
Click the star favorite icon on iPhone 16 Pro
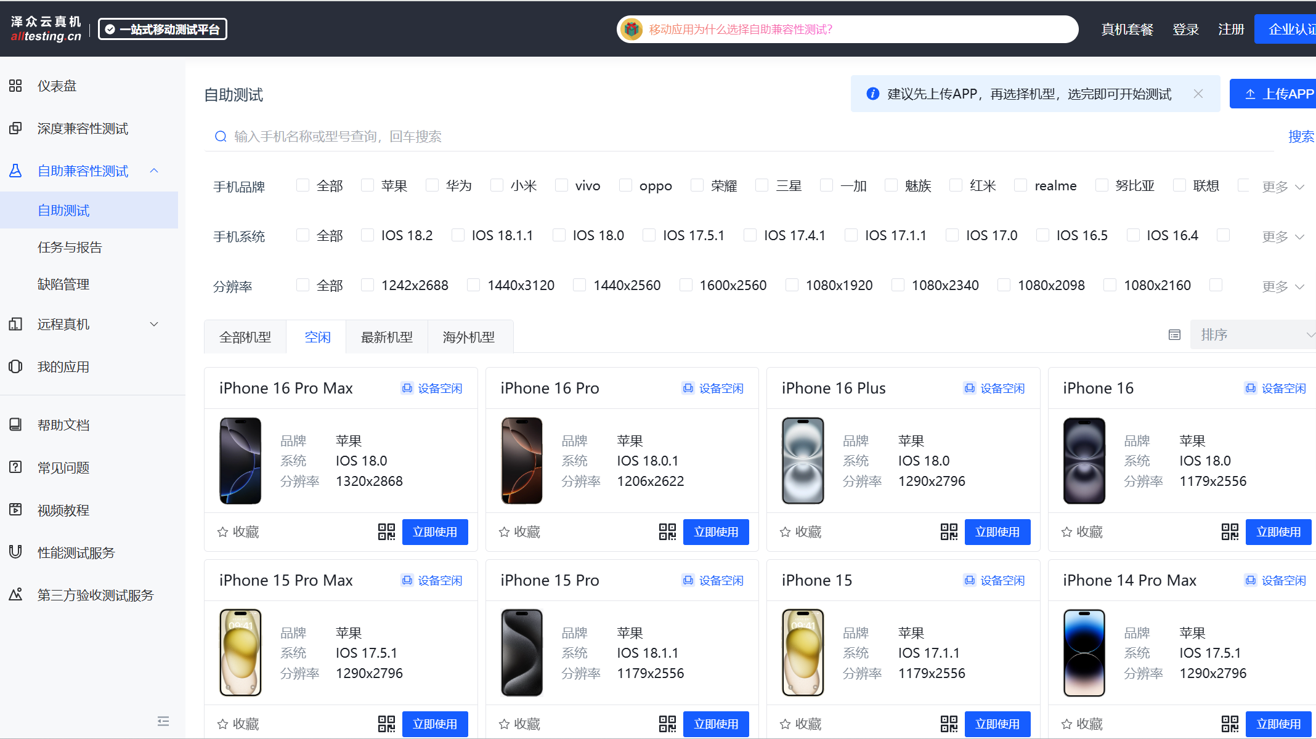[504, 532]
